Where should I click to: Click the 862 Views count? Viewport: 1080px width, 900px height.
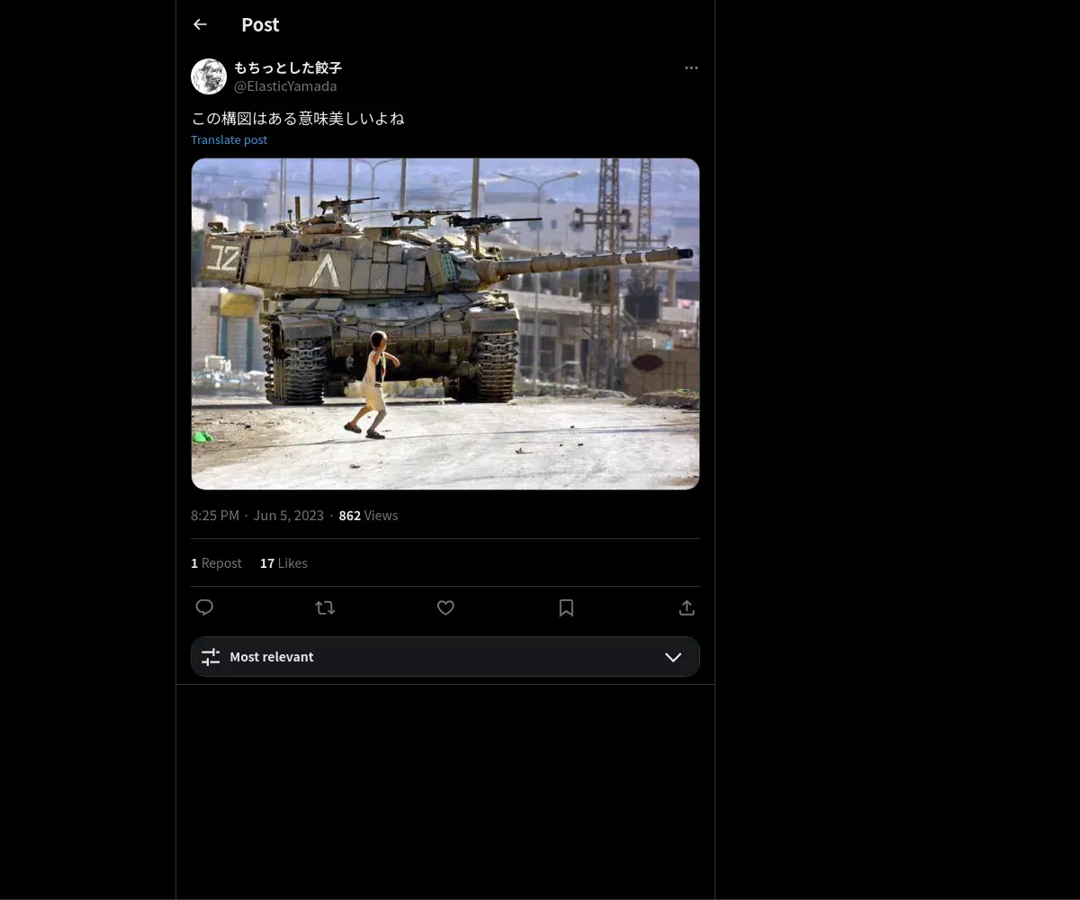(368, 515)
